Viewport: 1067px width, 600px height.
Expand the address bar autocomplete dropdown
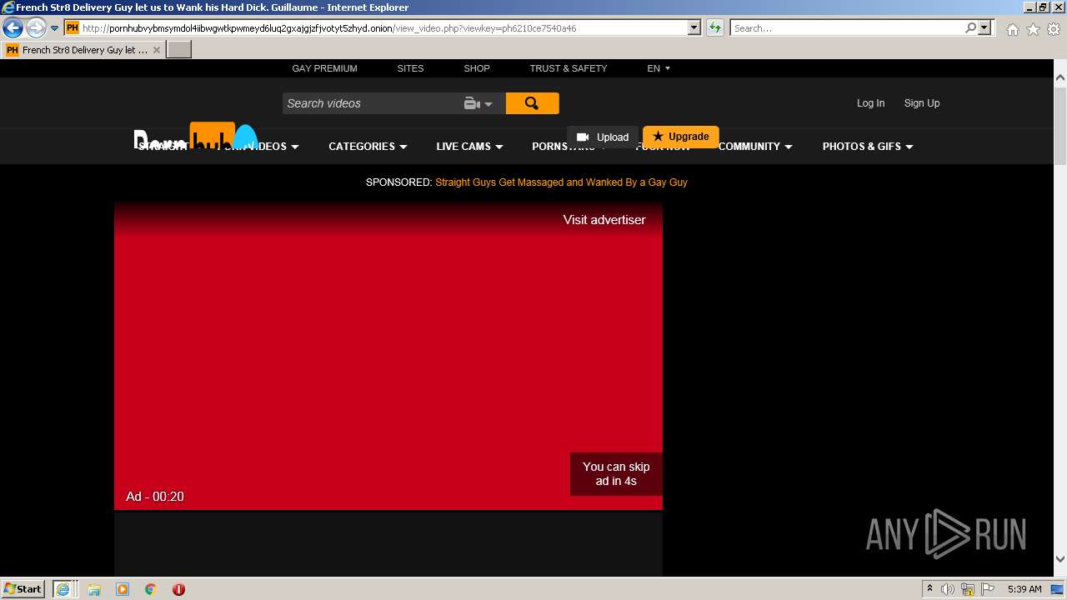(x=694, y=28)
